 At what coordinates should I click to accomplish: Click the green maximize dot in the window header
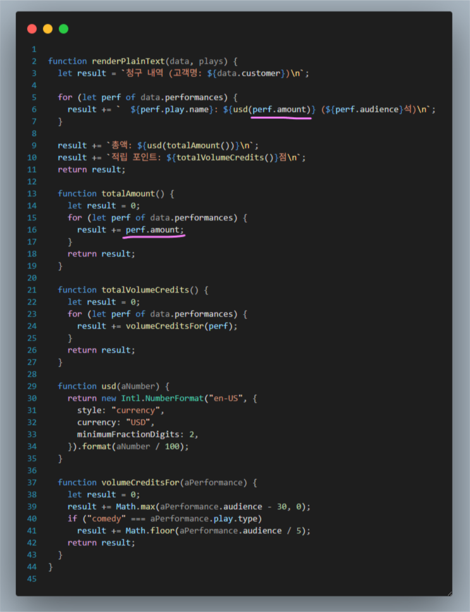click(63, 29)
